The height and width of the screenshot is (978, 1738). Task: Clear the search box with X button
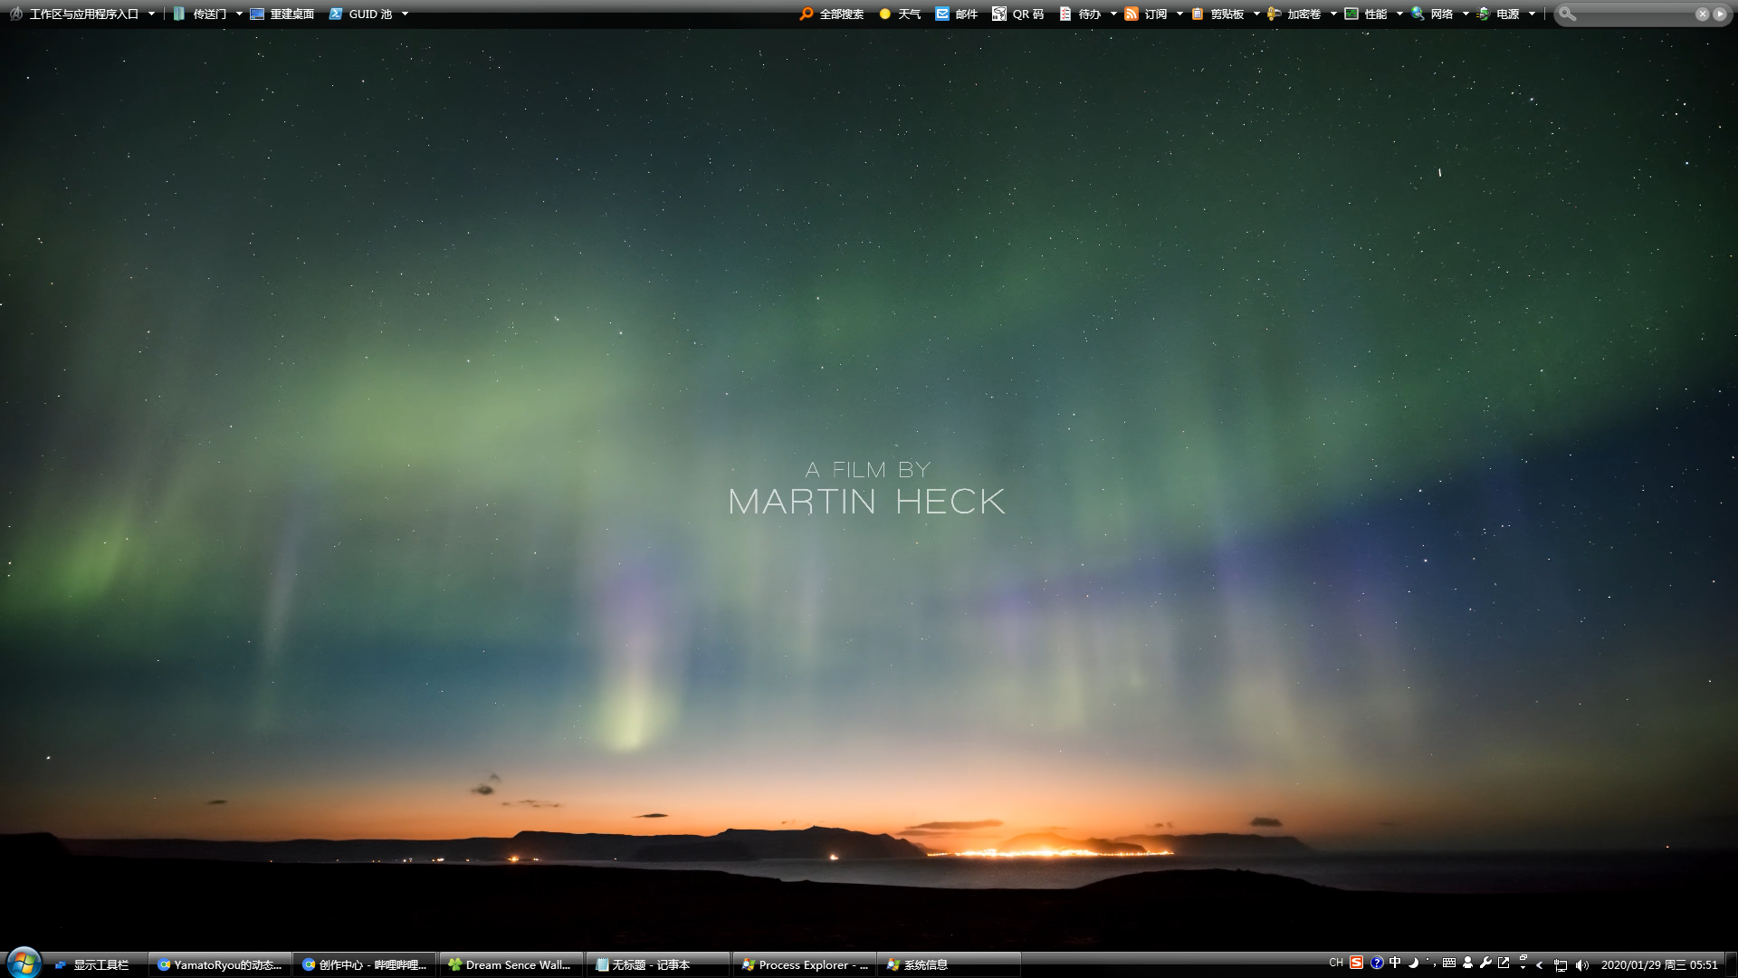pos(1703,14)
